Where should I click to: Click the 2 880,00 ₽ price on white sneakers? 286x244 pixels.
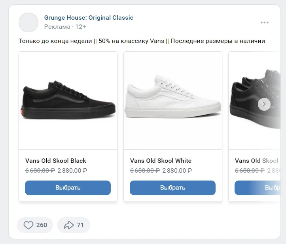point(177,171)
